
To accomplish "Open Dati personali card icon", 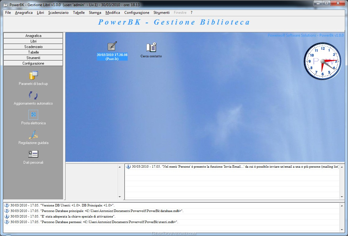I will tap(33, 154).
